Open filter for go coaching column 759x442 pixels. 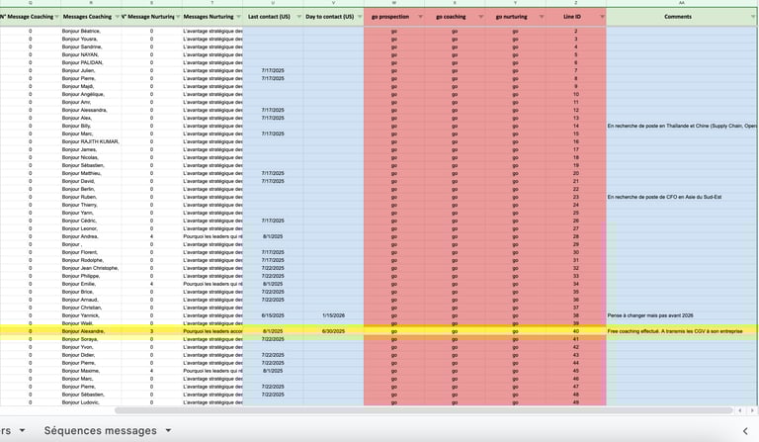coord(480,17)
